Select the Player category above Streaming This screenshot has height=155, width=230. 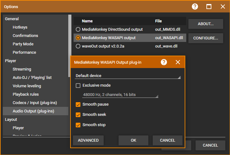coord(11,61)
